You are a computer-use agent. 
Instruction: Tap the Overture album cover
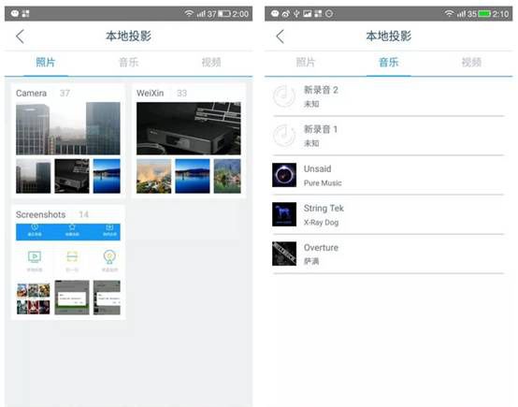(284, 254)
